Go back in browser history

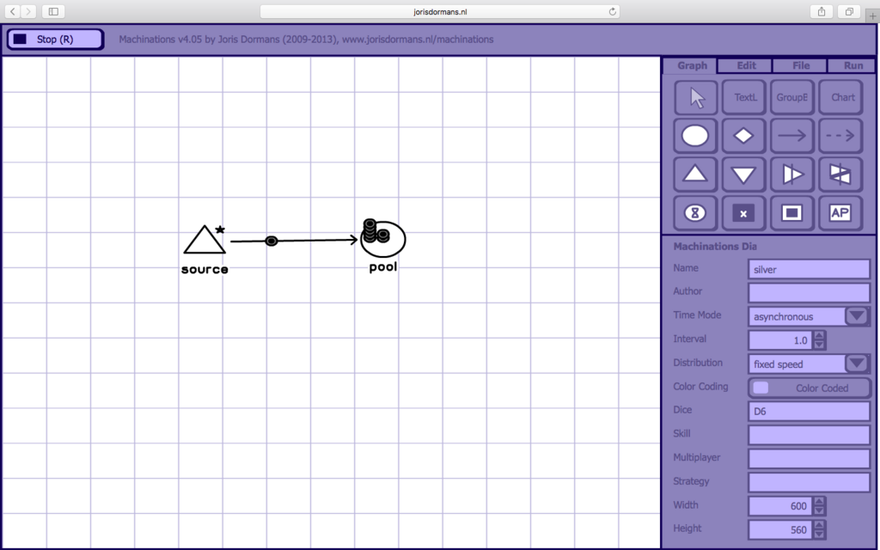click(x=12, y=11)
